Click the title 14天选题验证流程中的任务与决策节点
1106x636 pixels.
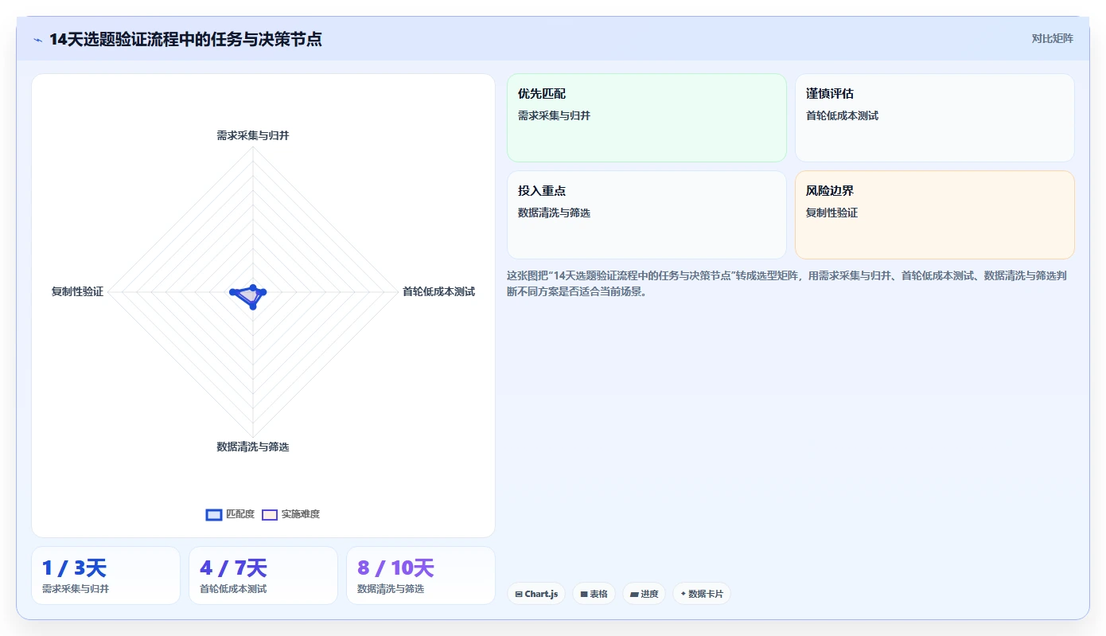click(x=185, y=39)
